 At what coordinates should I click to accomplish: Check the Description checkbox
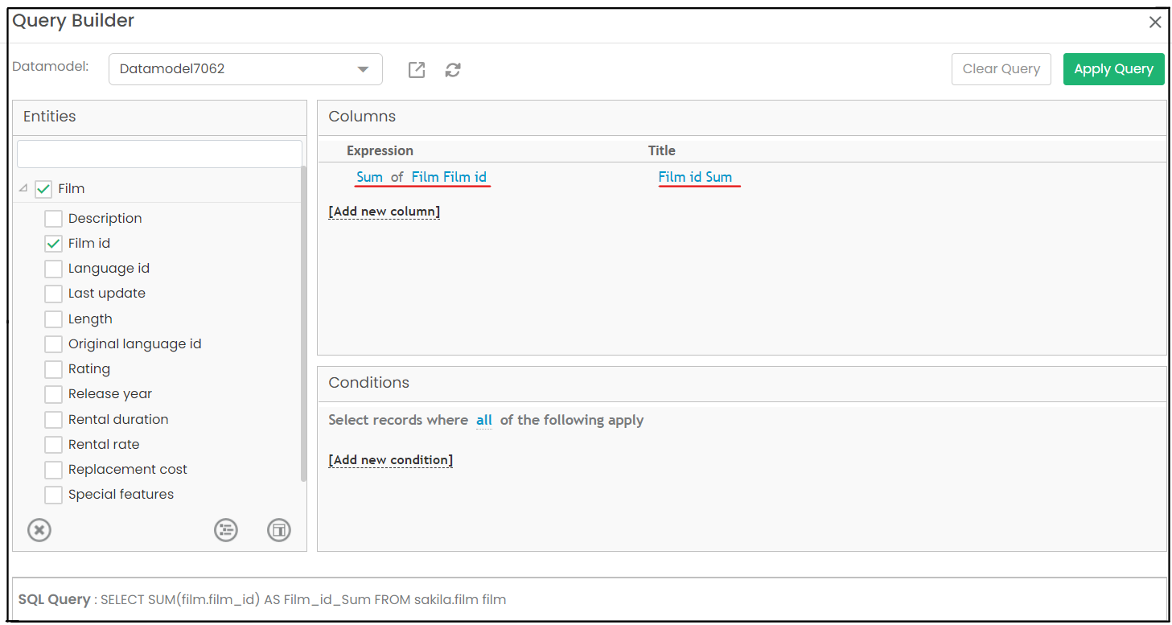(53, 219)
